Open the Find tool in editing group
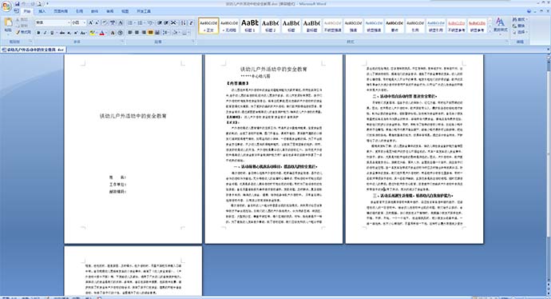This screenshot has height=299, width=551. 519,19
